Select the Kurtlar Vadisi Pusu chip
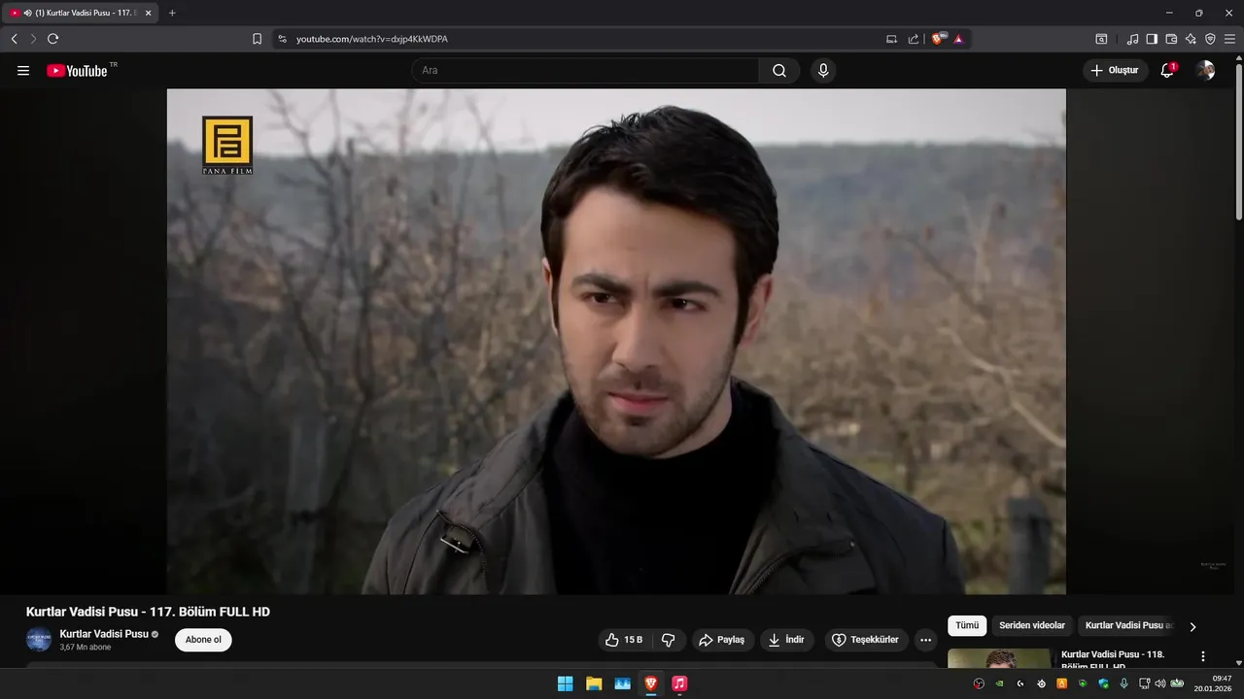1244x699 pixels. point(1129,626)
